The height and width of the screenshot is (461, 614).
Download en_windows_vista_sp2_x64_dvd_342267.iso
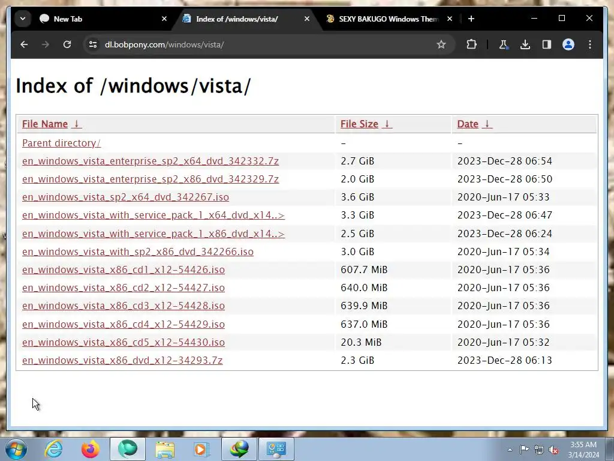[x=125, y=197]
